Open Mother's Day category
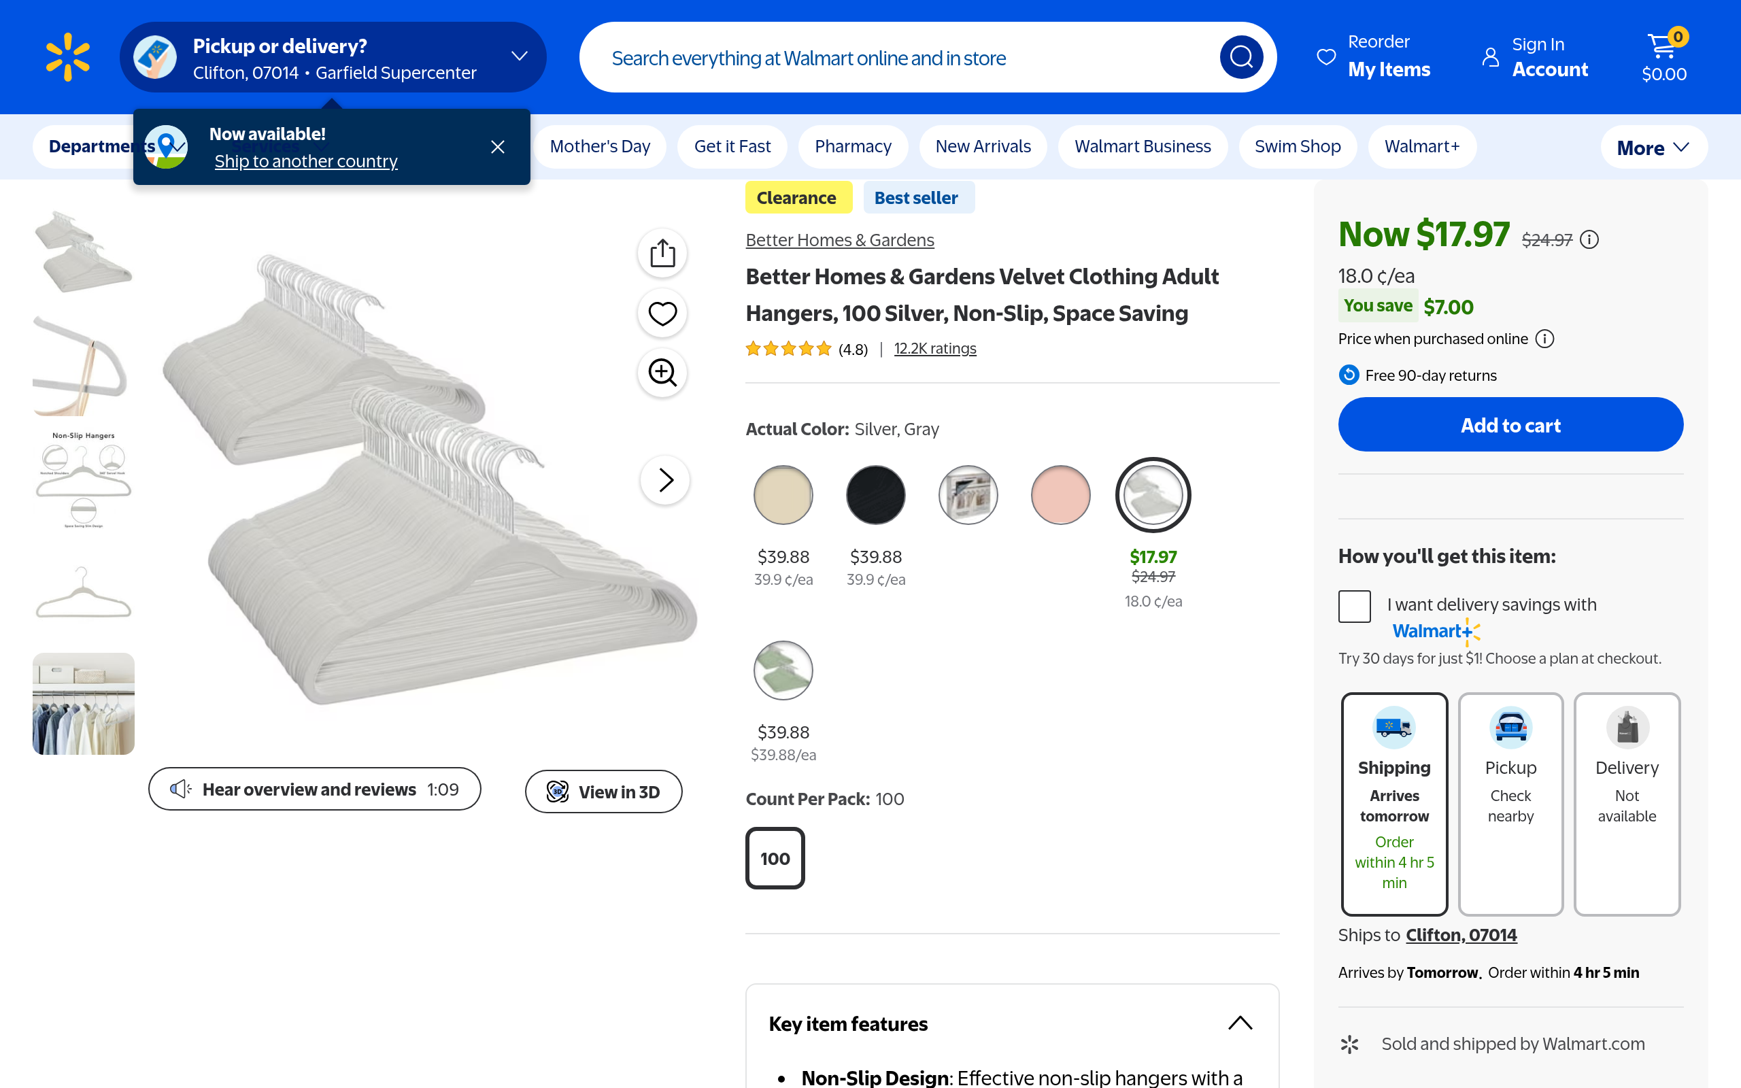This screenshot has width=1741, height=1088. click(600, 147)
